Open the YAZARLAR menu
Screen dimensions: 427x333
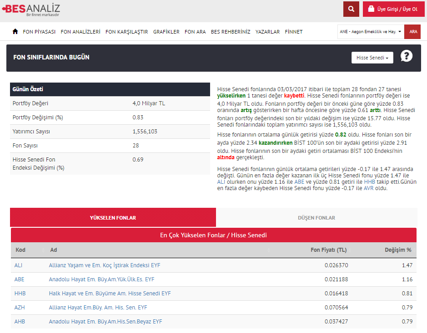268,32
